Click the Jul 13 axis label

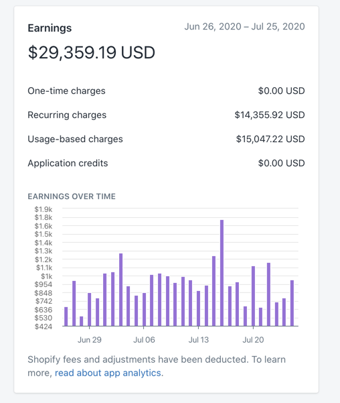(x=199, y=340)
